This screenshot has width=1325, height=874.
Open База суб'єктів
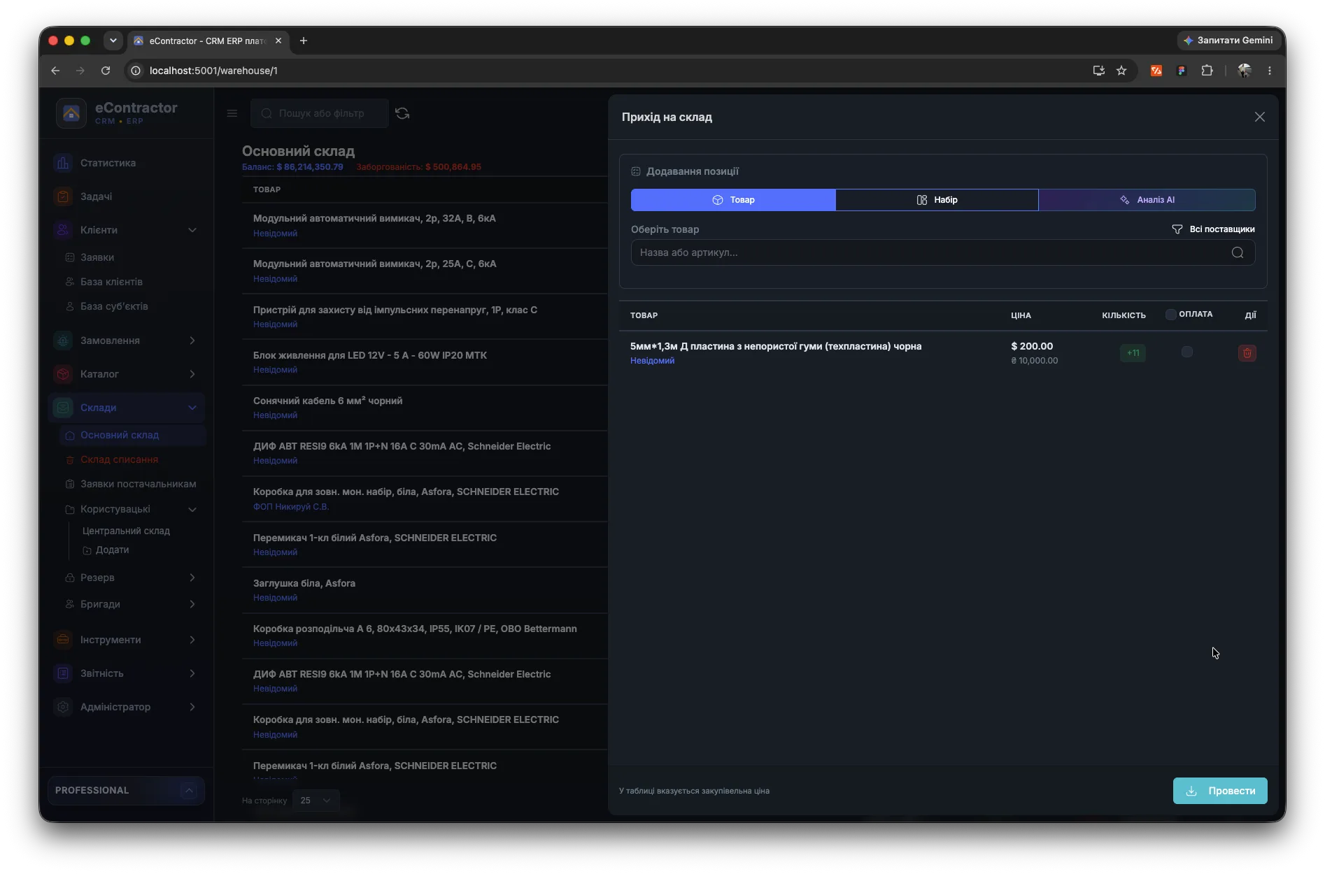(x=114, y=306)
